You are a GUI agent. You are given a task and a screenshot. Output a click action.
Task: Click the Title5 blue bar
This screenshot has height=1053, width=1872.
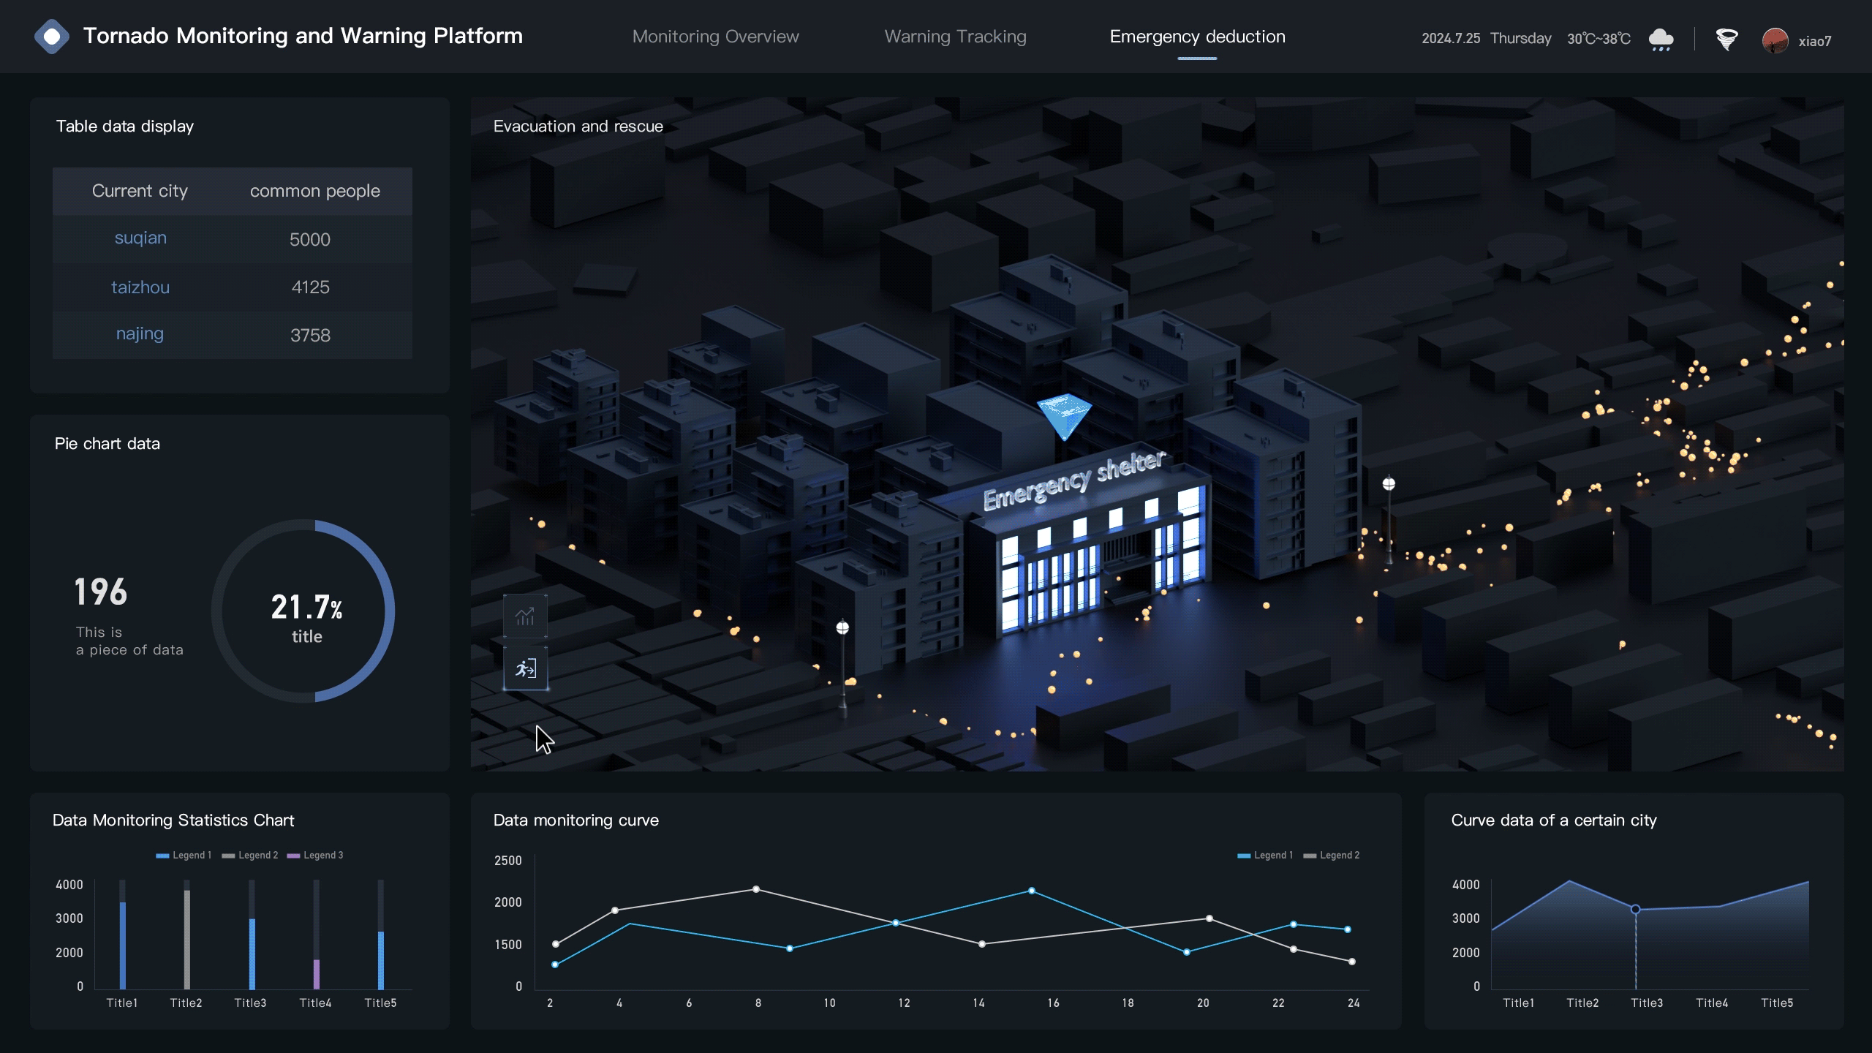381,960
